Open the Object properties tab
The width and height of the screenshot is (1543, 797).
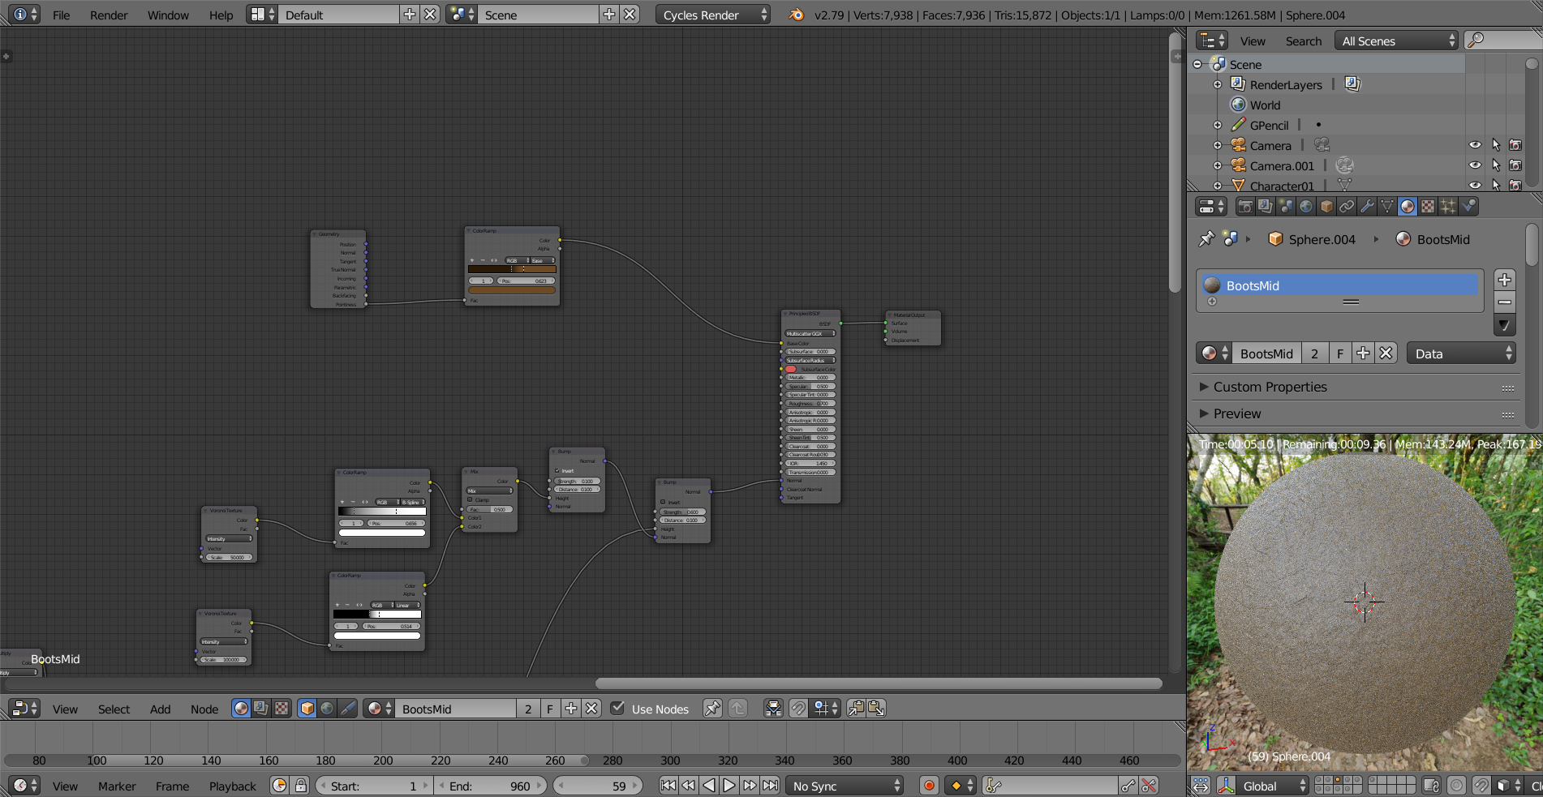[x=1326, y=207]
